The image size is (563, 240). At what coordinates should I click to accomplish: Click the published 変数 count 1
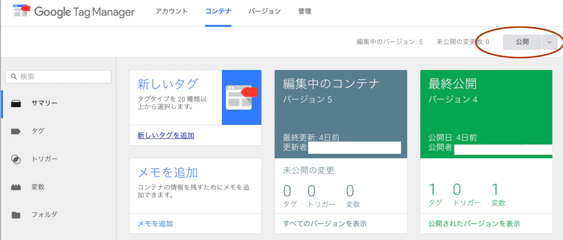[495, 189]
